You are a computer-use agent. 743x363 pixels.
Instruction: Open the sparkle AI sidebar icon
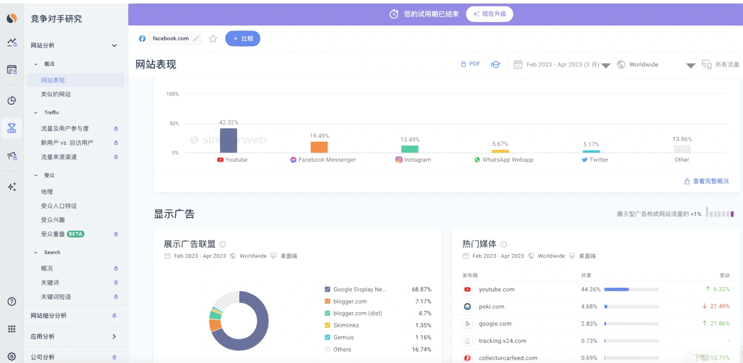(x=12, y=187)
